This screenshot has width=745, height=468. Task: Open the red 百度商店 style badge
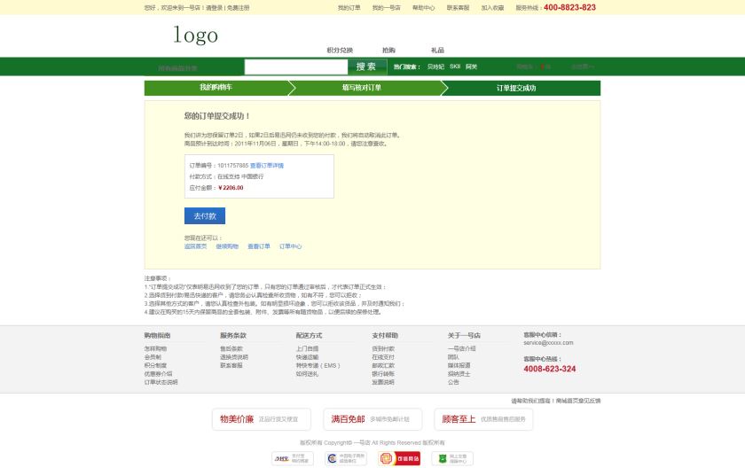399,458
